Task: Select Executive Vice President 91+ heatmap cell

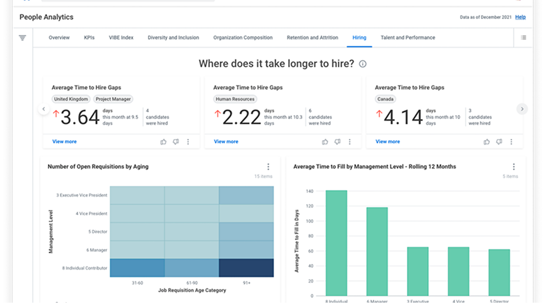Action: [246, 195]
